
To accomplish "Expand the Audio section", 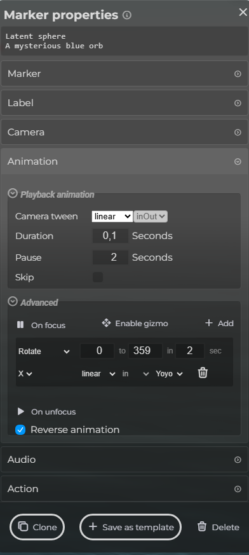I will tap(124, 460).
